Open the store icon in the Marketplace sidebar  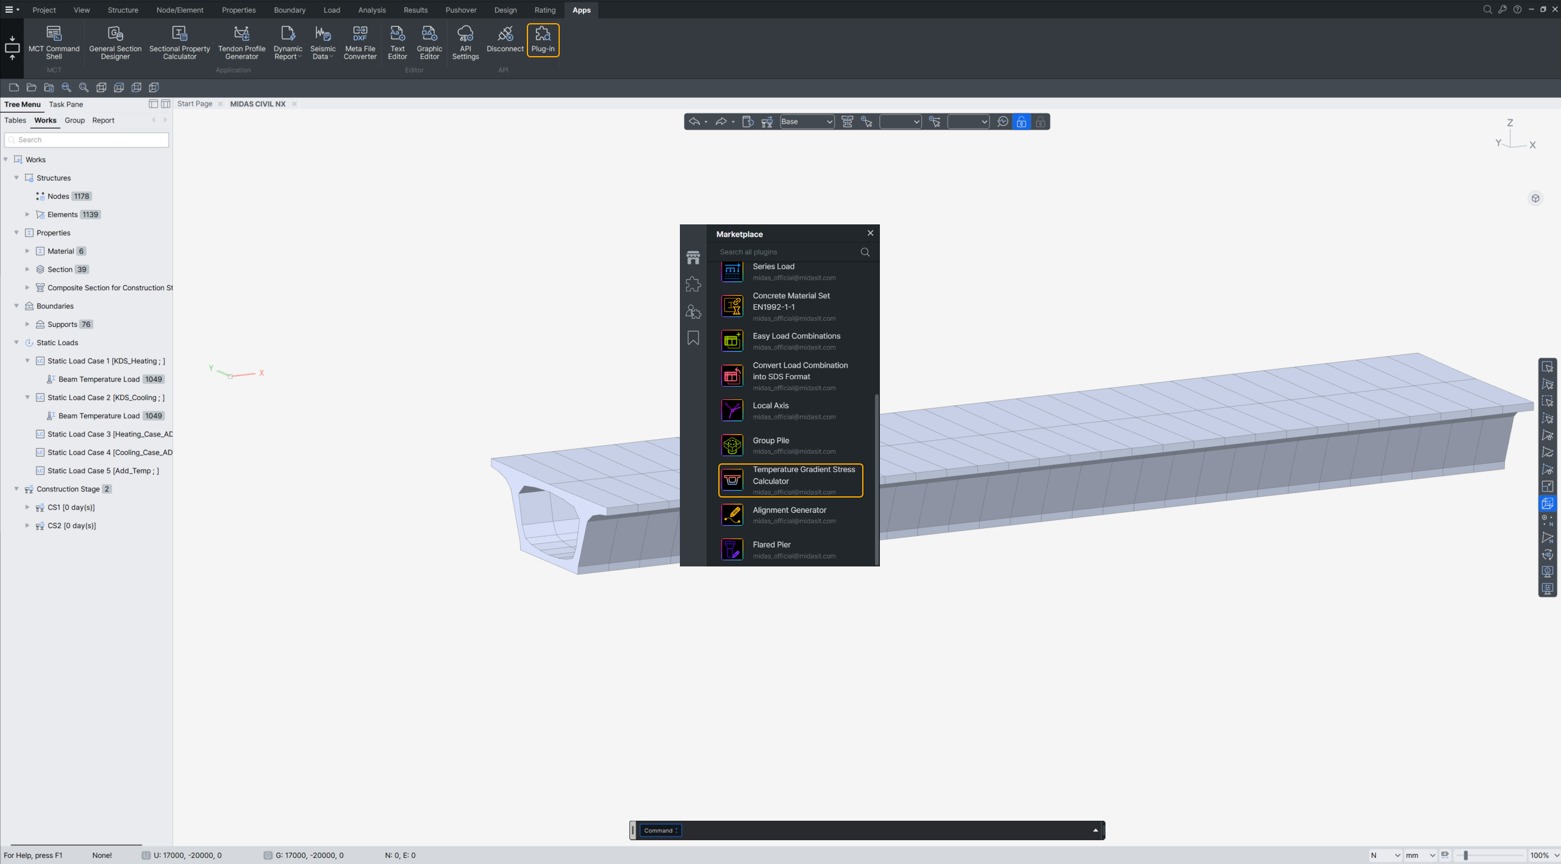coord(693,257)
